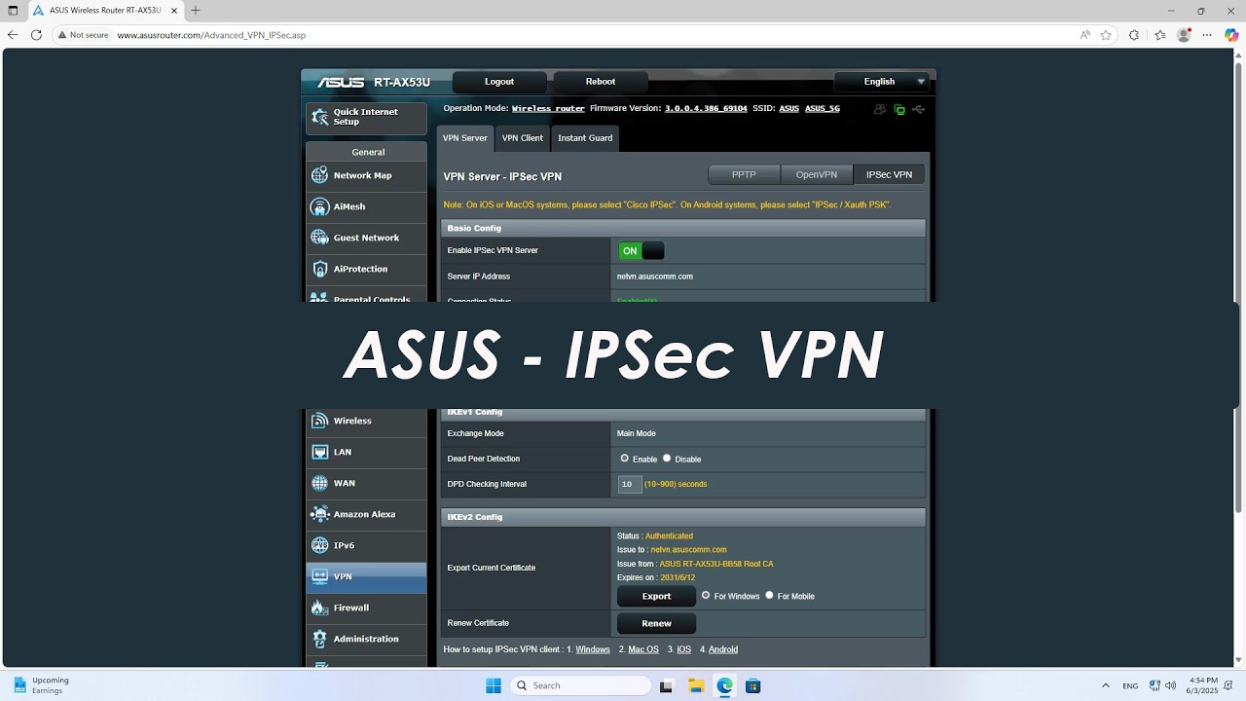Screen dimensions: 1246x701
Task: Open Windows Start menu
Action: 494,685
